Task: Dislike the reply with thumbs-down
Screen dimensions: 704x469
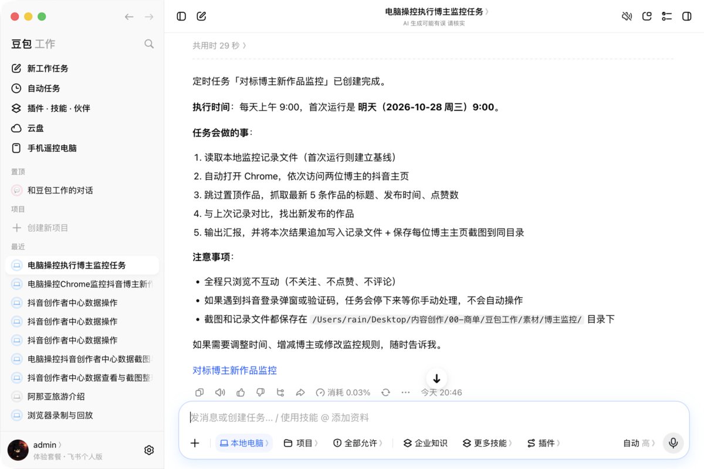Action: coord(260,392)
